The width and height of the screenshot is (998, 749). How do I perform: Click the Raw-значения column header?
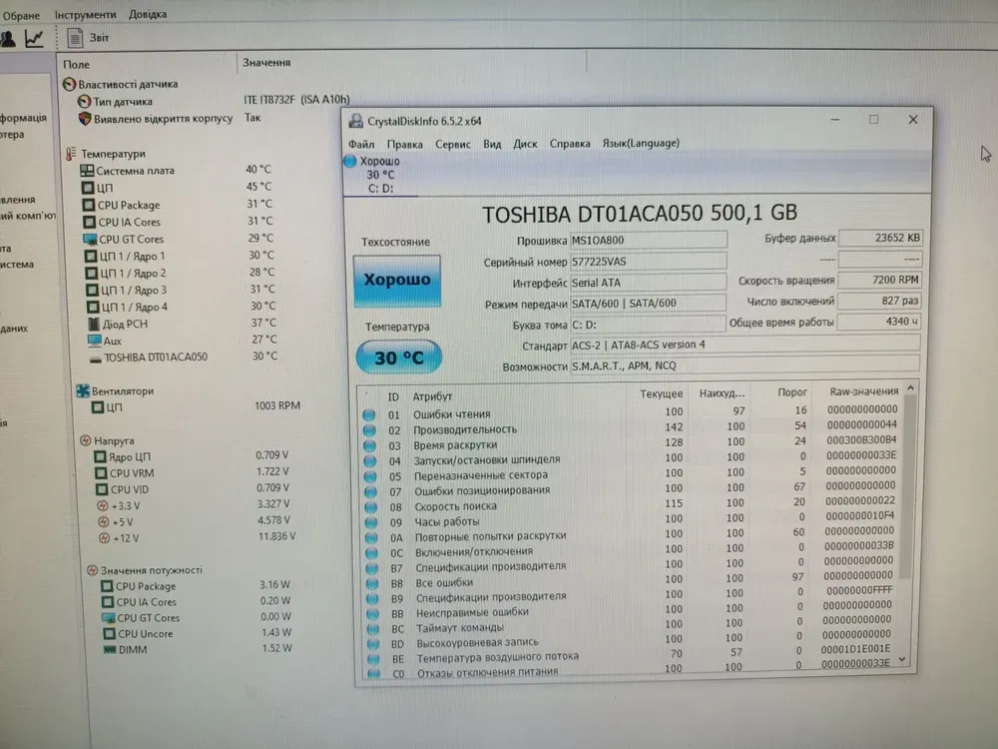863,391
